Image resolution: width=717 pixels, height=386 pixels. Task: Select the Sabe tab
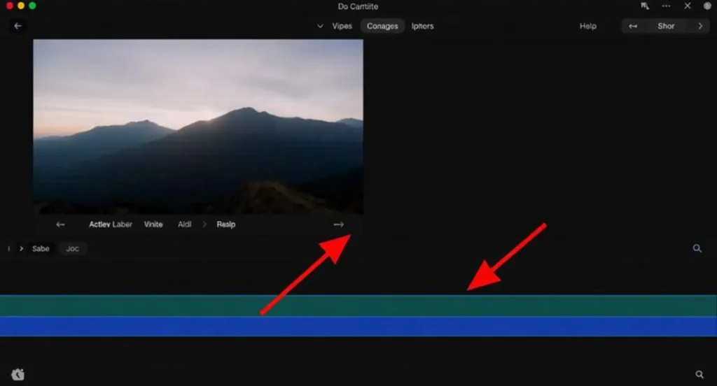[x=41, y=248]
